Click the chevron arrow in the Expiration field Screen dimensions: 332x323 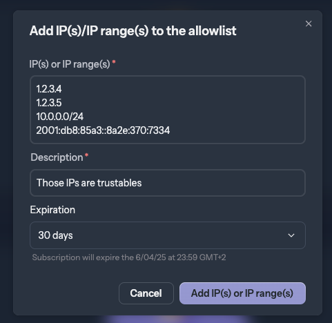tap(291, 235)
